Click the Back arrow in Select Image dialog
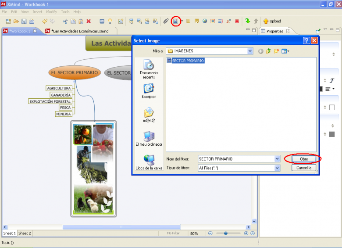The width and height of the screenshot is (342, 248). pyautogui.click(x=260, y=51)
